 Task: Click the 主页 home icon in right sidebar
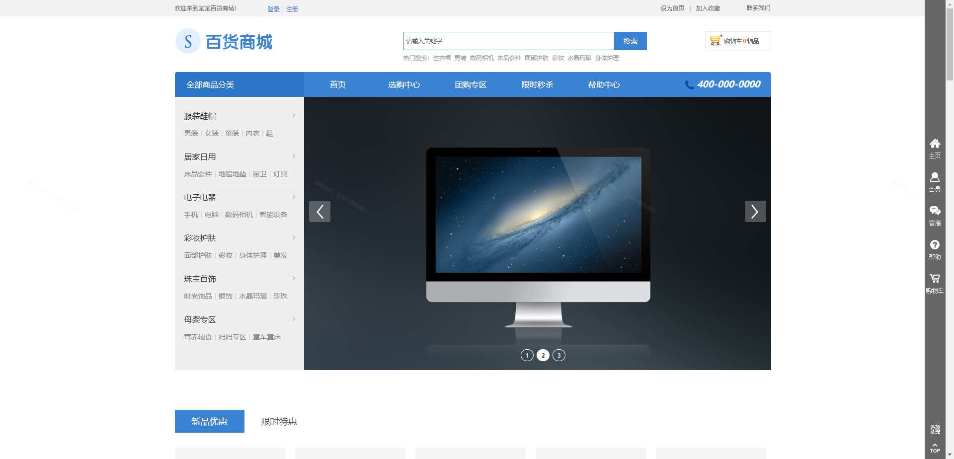(935, 144)
